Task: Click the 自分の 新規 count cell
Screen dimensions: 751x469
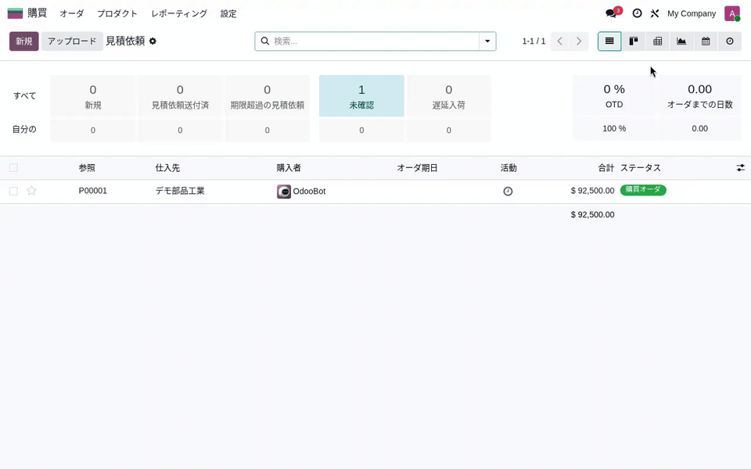Action: point(93,131)
